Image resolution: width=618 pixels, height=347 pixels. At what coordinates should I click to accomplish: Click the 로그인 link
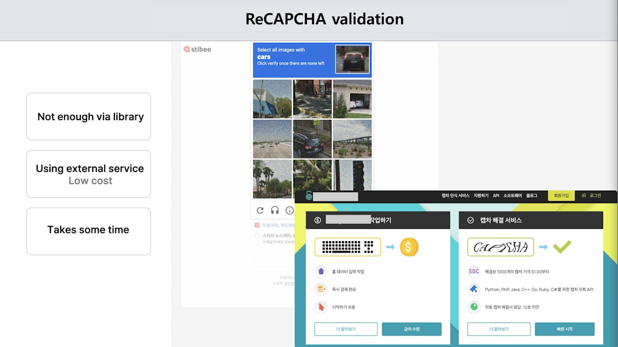(595, 196)
